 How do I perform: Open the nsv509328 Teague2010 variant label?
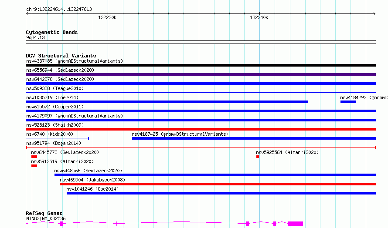click(x=55, y=88)
